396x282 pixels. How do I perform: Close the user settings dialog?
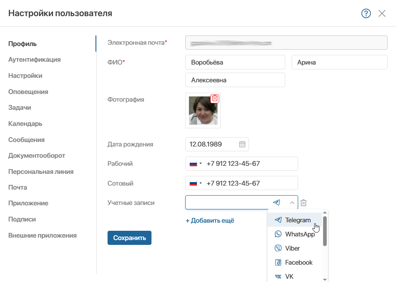(x=382, y=13)
